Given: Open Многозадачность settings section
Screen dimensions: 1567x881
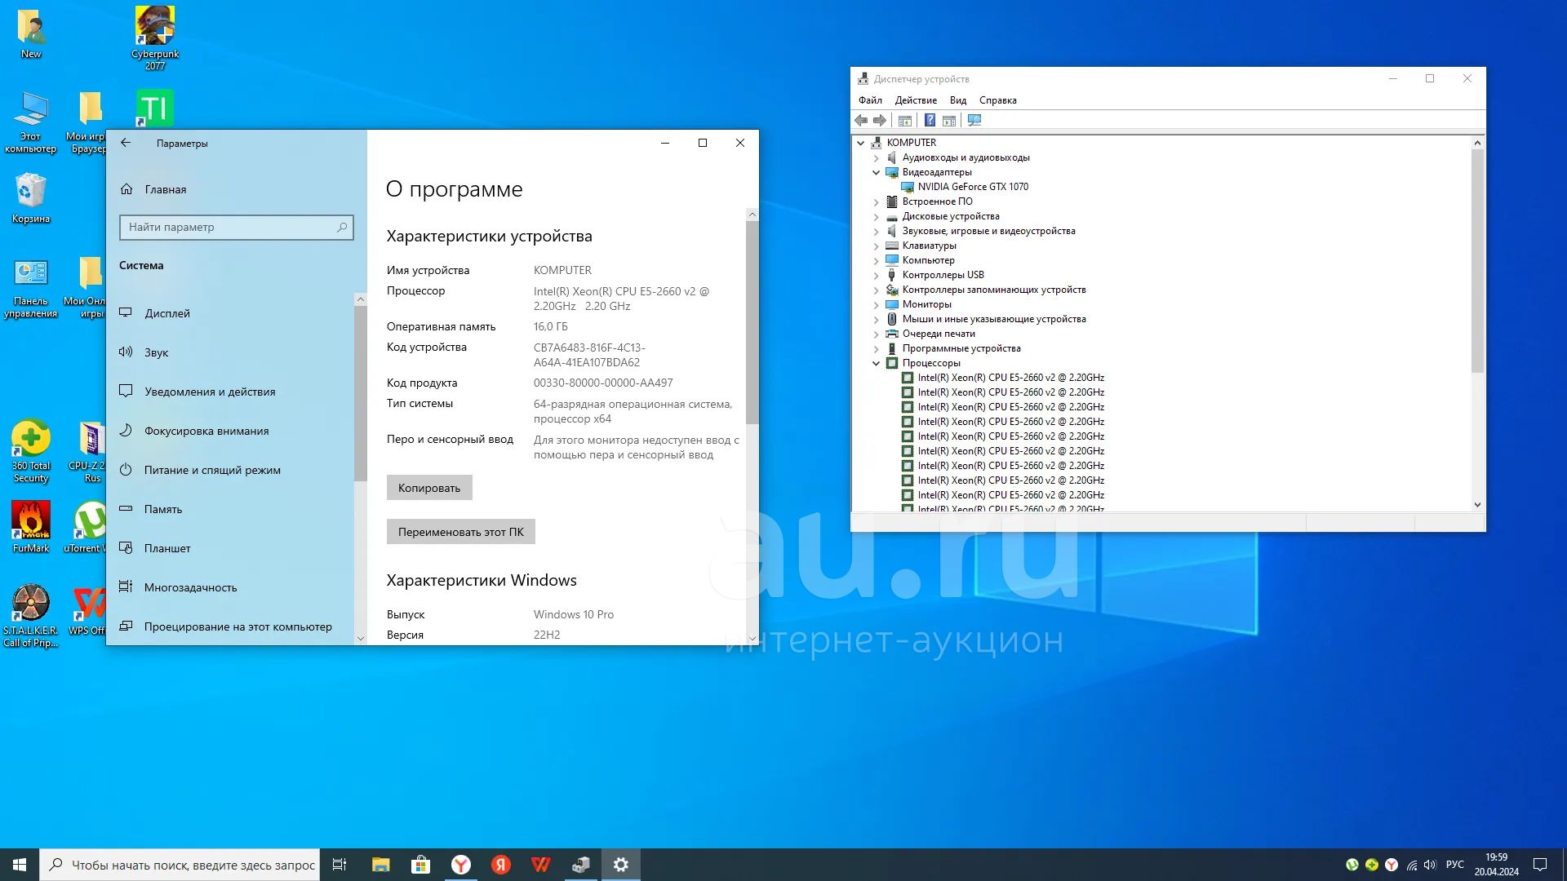Looking at the screenshot, I should 231,587.
